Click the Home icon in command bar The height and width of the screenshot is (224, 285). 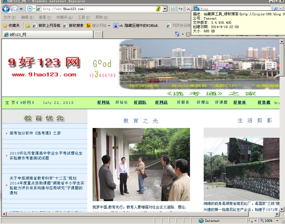[177, 34]
